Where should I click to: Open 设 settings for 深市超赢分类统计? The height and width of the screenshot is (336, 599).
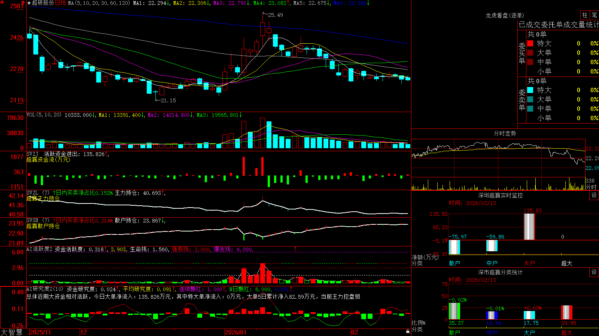coord(594,272)
